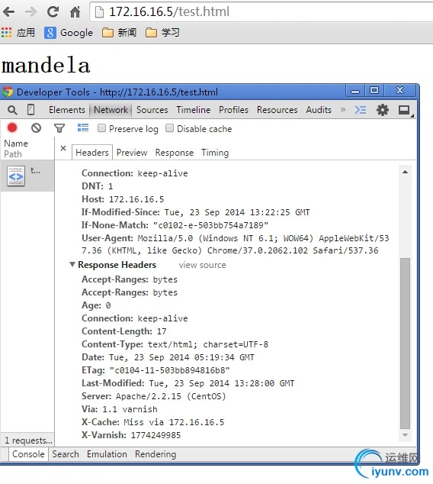Switch to the Preview detail tab
This screenshot has width=433, height=484.
point(132,153)
